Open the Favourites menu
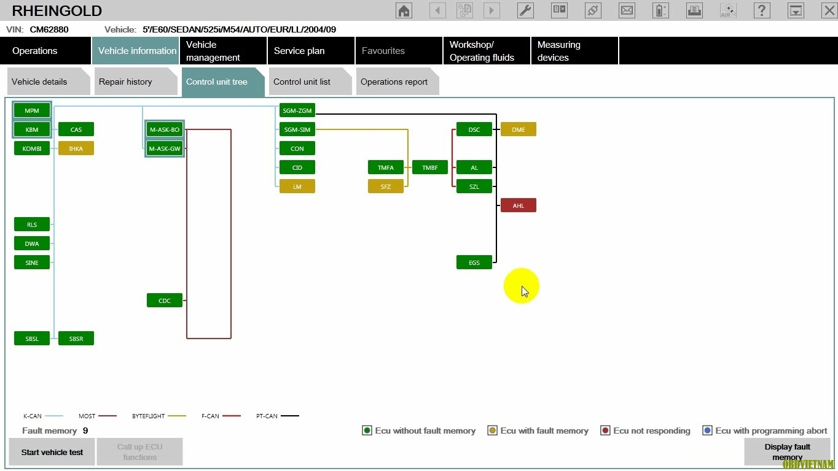The height and width of the screenshot is (471, 838). tap(399, 51)
